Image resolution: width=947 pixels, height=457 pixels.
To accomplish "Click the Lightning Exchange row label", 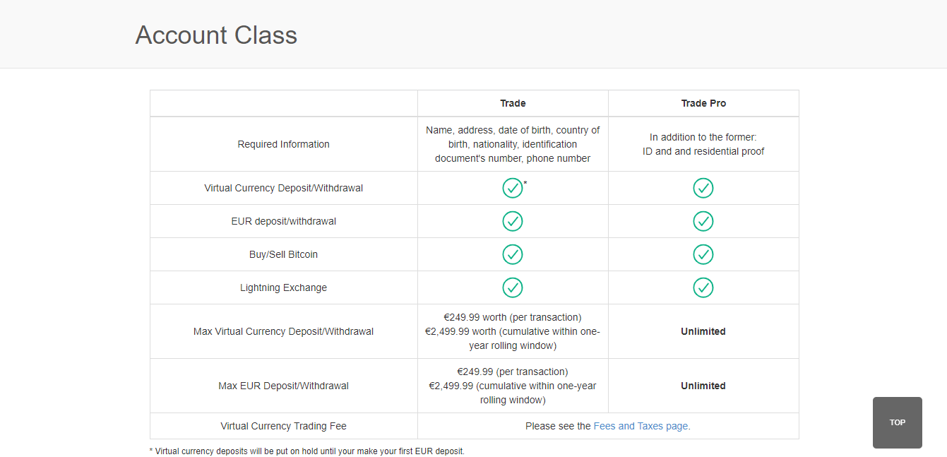I will 283,287.
